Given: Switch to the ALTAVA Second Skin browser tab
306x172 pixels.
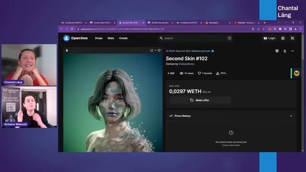Looking at the screenshot, I should [160, 23].
